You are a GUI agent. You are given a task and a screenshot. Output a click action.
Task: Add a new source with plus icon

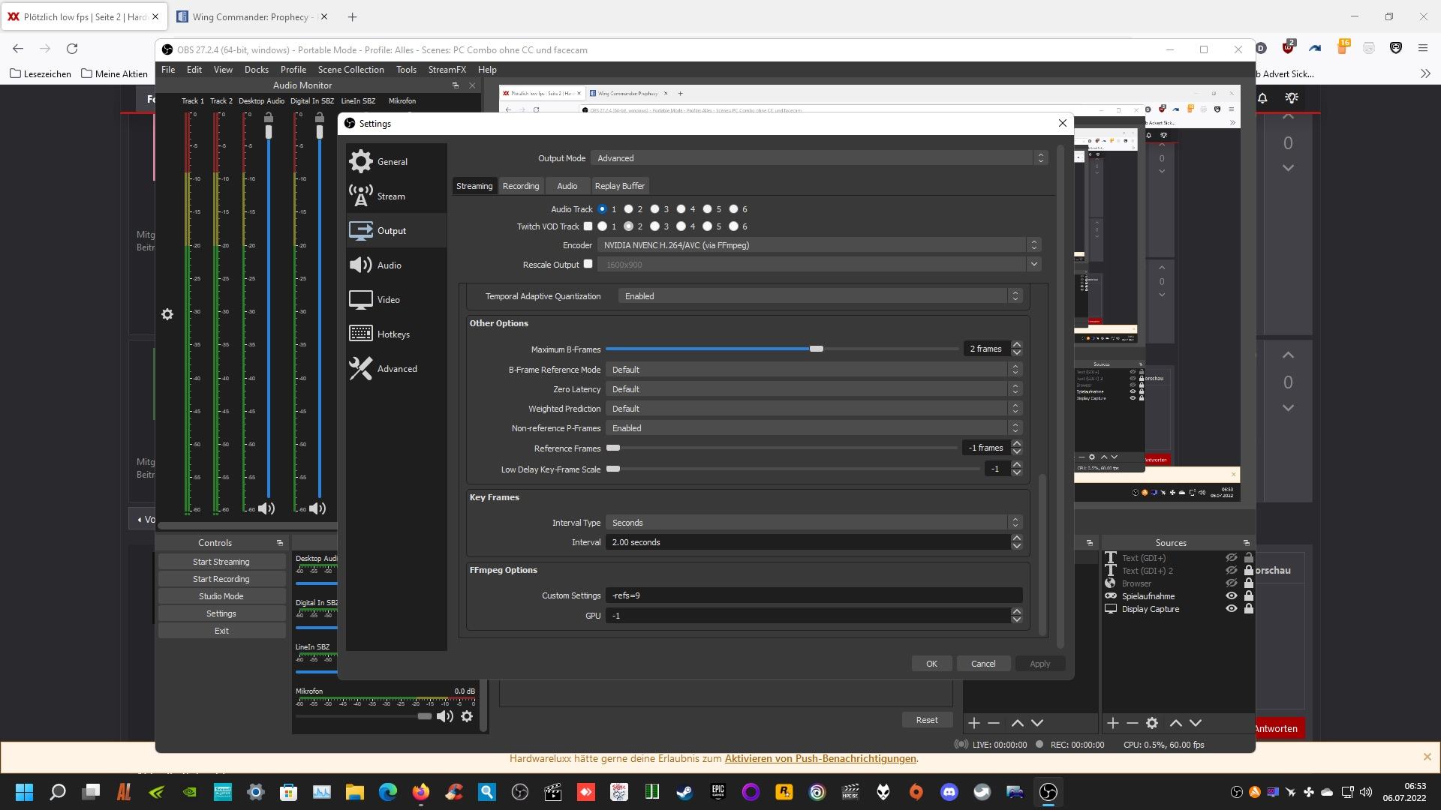[x=1112, y=723]
